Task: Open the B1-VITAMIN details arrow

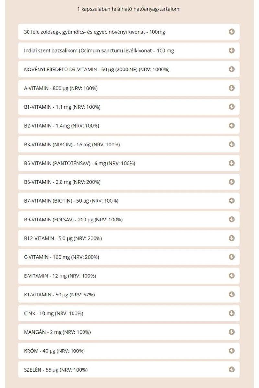Action: point(231,107)
